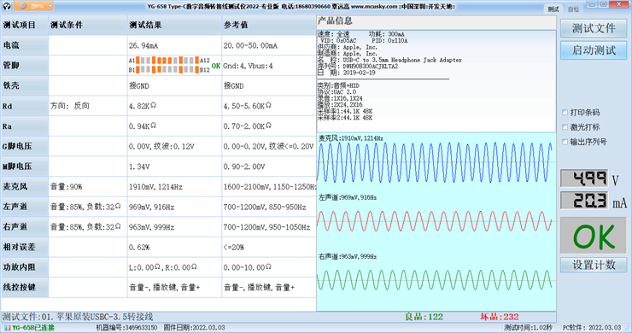Enable the 输出序列号 checkbox
632x333 pixels.
pos(565,142)
